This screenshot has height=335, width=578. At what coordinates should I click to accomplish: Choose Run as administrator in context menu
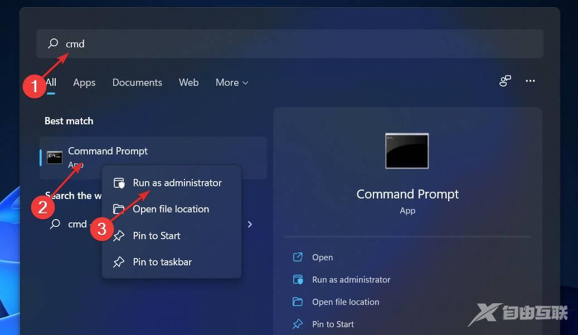pyautogui.click(x=177, y=183)
